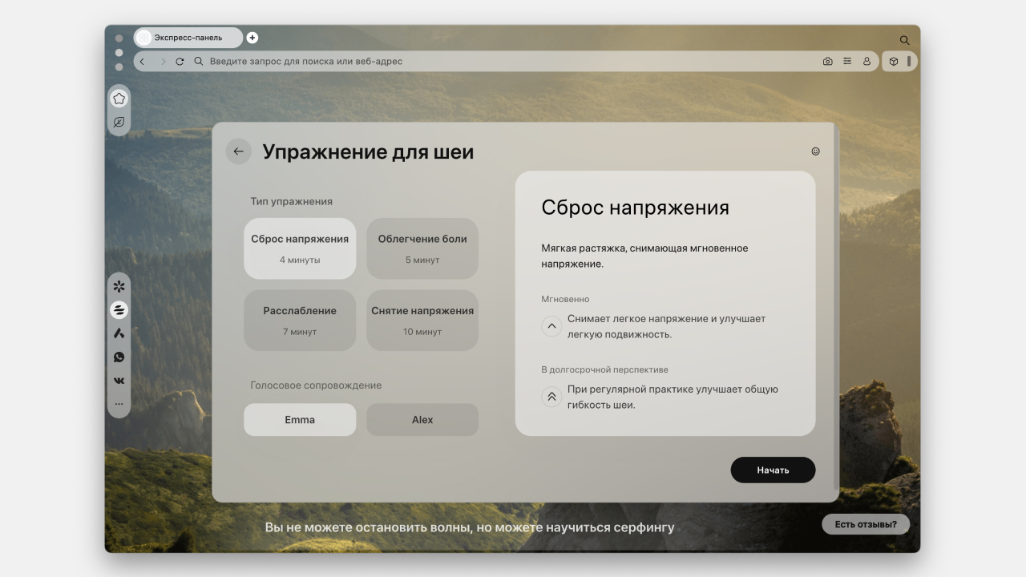Click the Упражнение для шеи title
The width and height of the screenshot is (1026, 577).
(x=368, y=152)
